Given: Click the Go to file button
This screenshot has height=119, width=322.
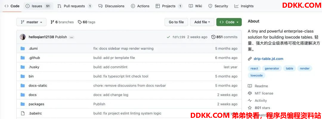Looking at the screenshot, I should click(176, 22).
